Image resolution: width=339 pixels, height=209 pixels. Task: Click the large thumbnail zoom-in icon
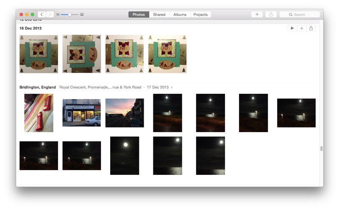coord(82,14)
